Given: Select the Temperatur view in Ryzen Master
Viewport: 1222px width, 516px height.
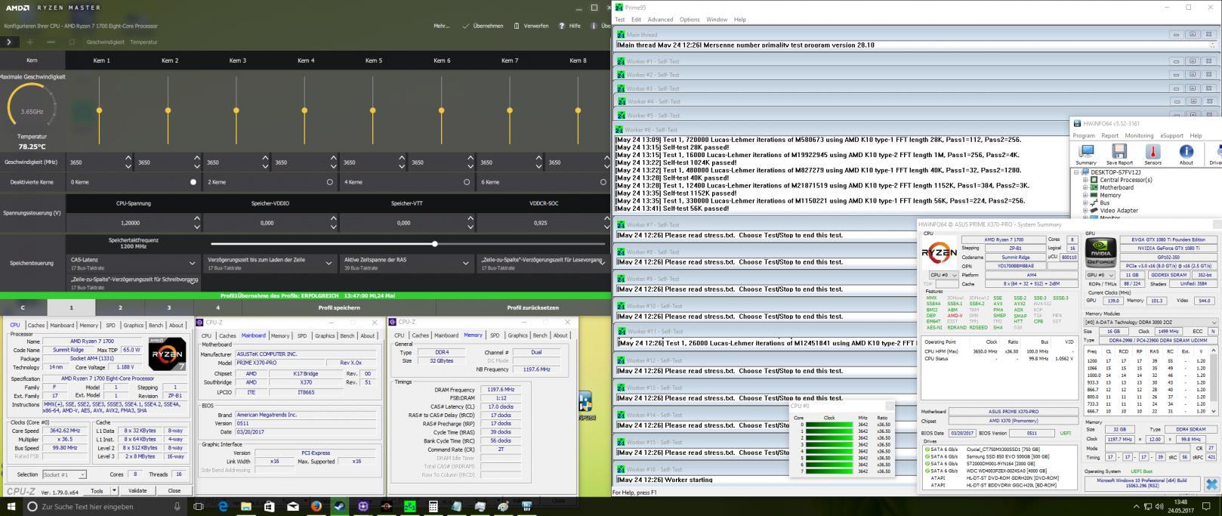Looking at the screenshot, I should pos(143,42).
